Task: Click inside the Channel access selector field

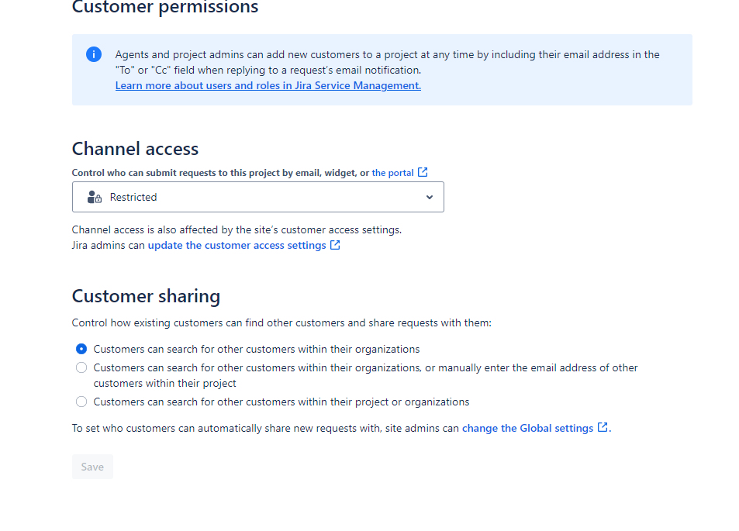Action: pyautogui.click(x=257, y=197)
